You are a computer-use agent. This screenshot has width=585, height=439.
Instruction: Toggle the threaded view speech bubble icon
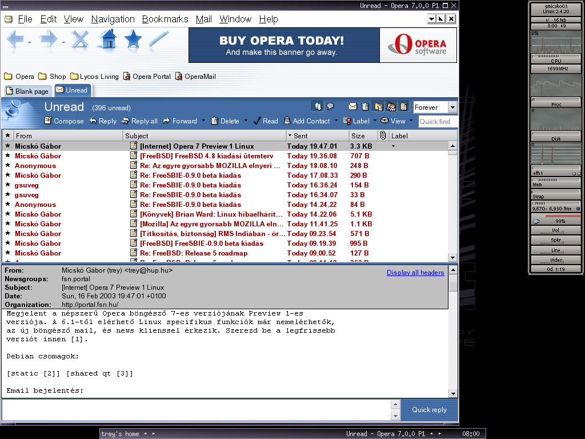[x=330, y=107]
